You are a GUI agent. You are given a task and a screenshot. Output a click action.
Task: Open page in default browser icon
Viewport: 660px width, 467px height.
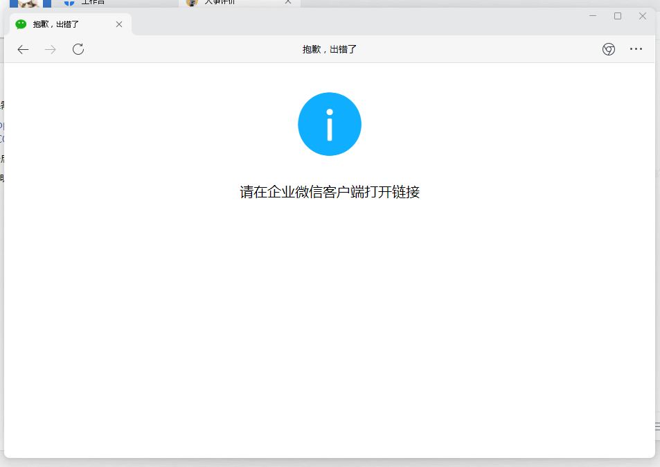click(609, 49)
